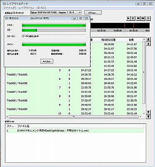155x167 pixels.
Task: Start playback with the play button
Action: (128, 18)
